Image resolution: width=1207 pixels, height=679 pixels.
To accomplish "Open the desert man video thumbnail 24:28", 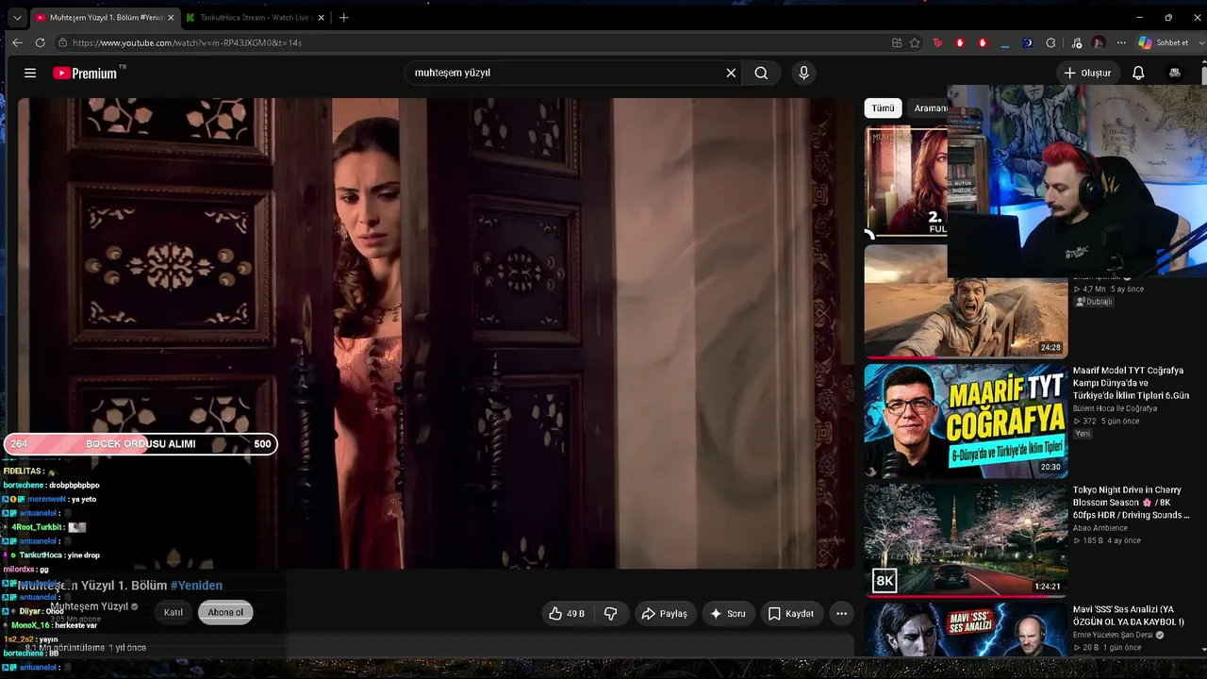I will pyautogui.click(x=966, y=302).
